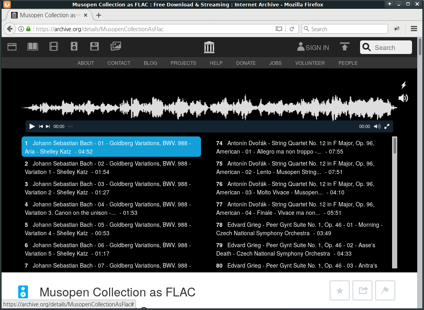The height and width of the screenshot is (310, 424).
Task: Click the blue audio icon beside title
Action: coord(23,292)
